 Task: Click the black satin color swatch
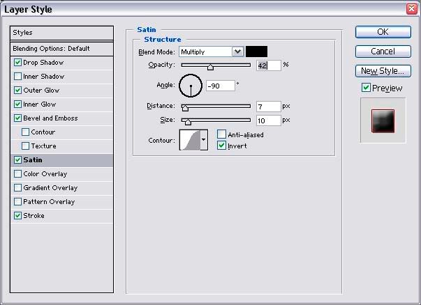coord(256,52)
